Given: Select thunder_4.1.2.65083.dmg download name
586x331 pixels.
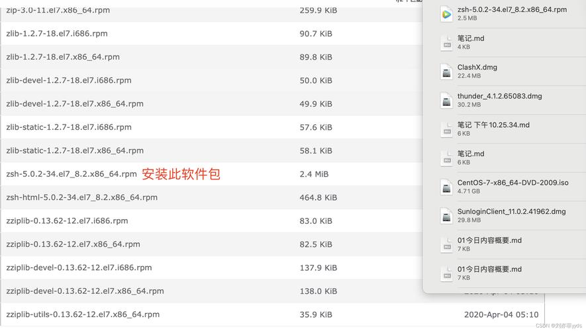Looking at the screenshot, I should [500, 96].
